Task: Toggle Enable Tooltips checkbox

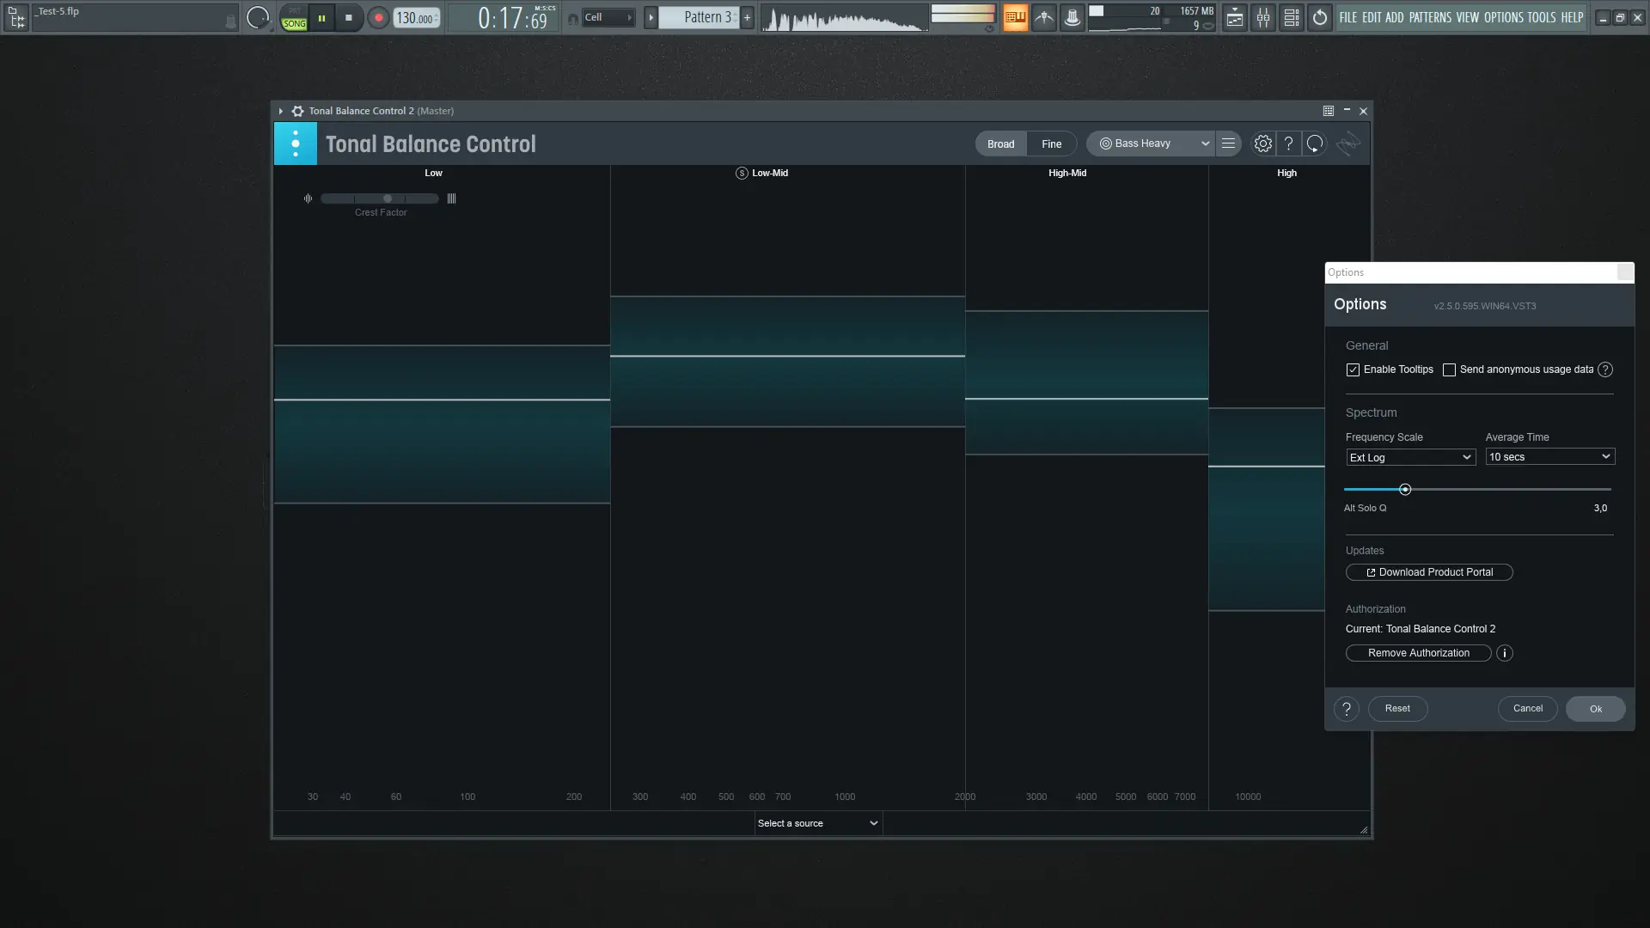Action: click(x=1353, y=369)
